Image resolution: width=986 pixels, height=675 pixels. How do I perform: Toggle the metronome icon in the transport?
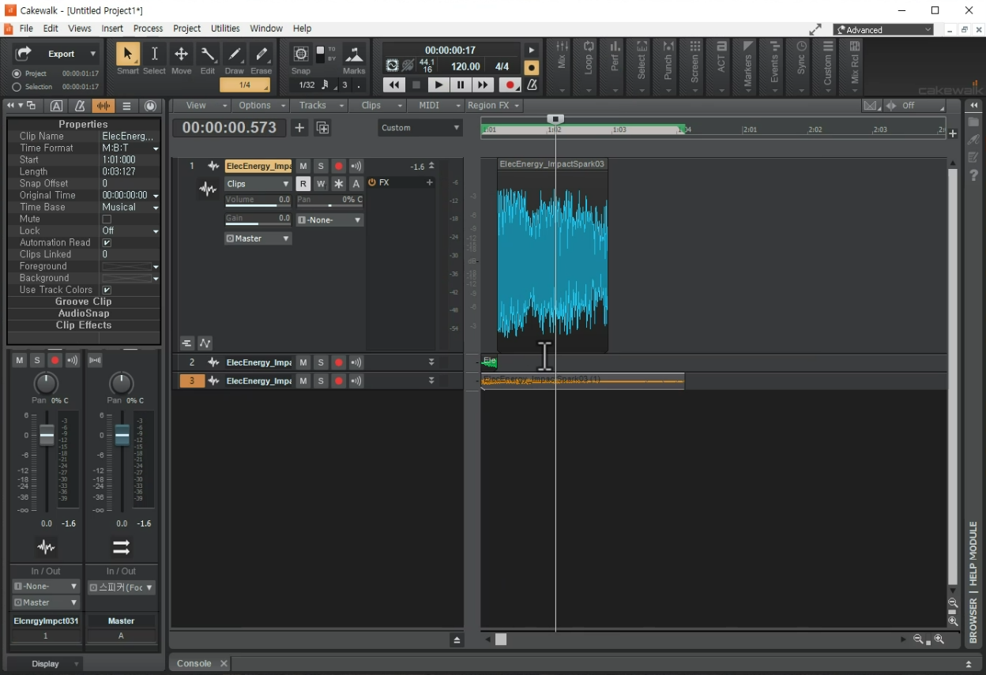pyautogui.click(x=532, y=84)
